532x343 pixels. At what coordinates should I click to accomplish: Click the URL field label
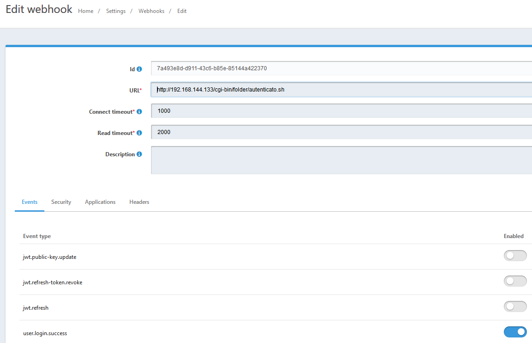click(x=135, y=90)
